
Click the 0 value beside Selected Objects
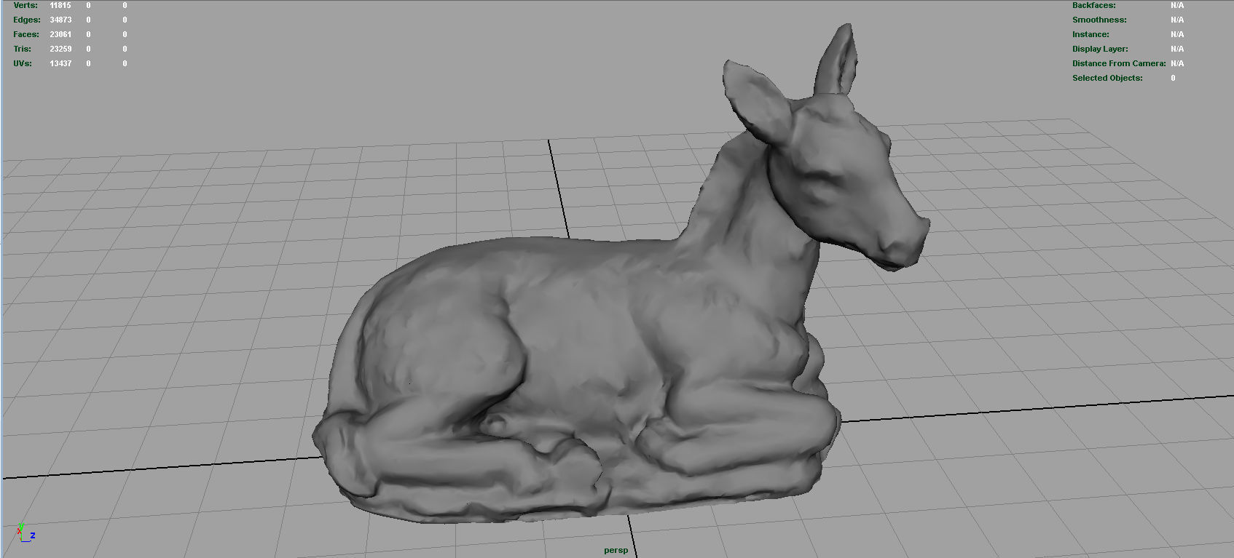1173,78
